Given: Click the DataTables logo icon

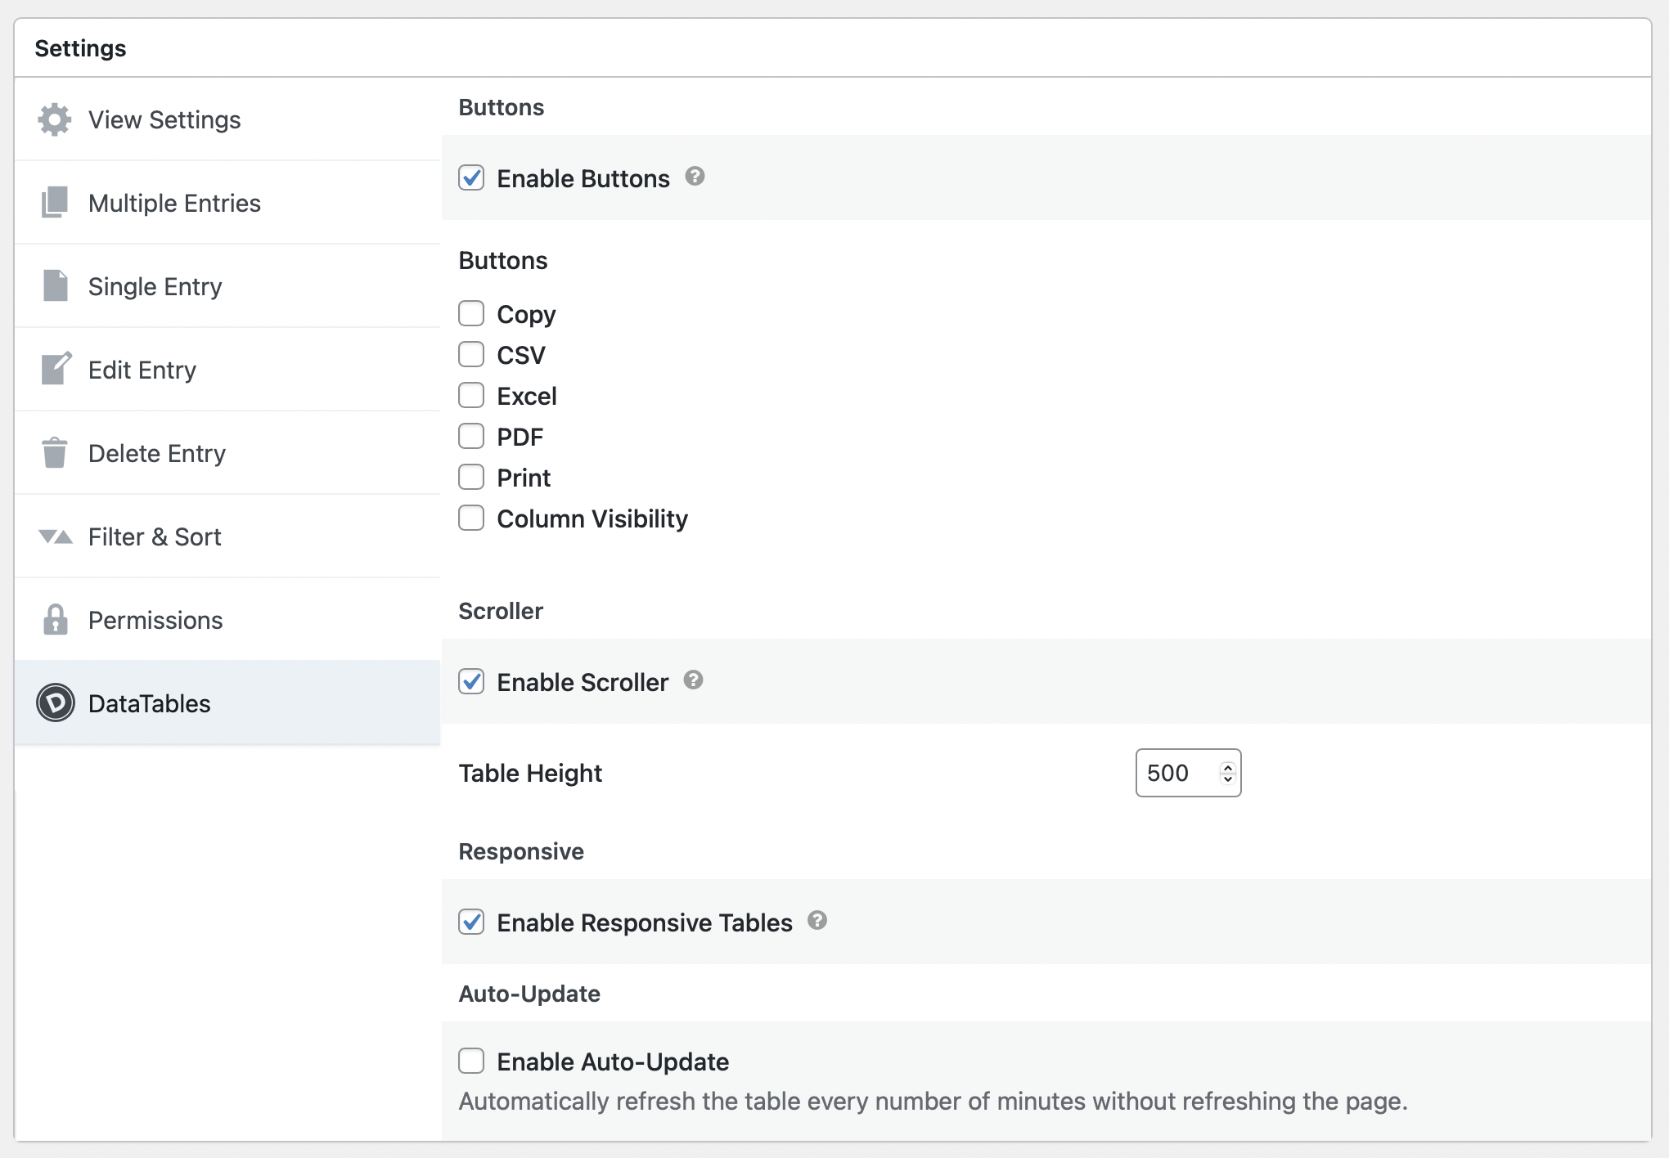Looking at the screenshot, I should click(55, 703).
